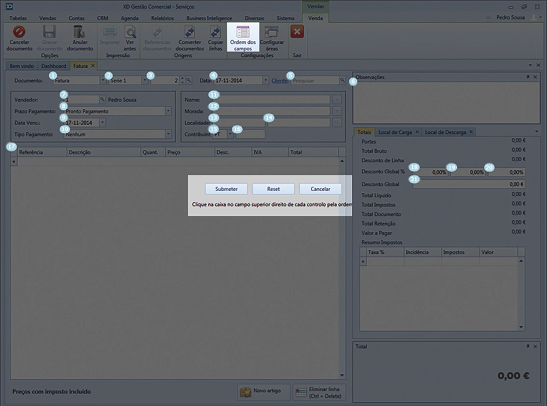Switch to the Local de Carga tab
This screenshot has height=406, width=547.
395,132
